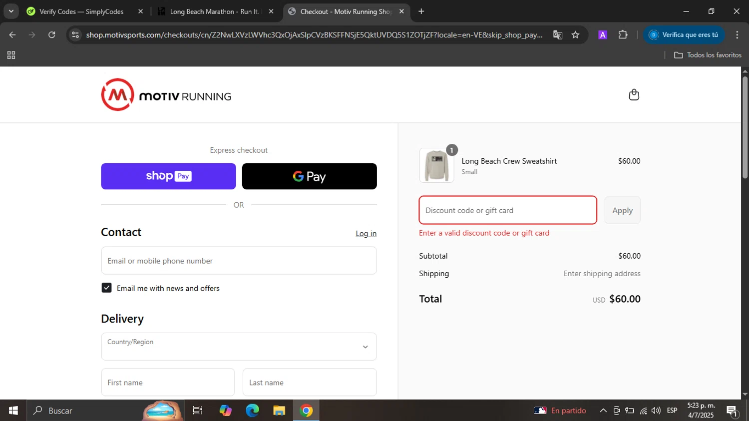Switch to Long Beach Marathon tab
749x421 pixels.
click(x=215, y=11)
